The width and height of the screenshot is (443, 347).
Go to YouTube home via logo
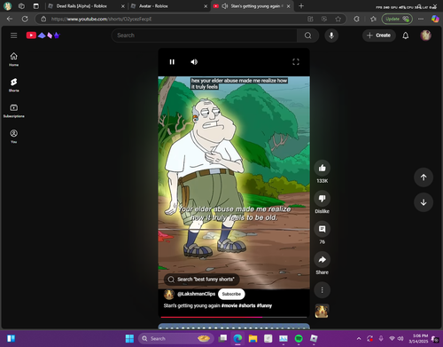tap(43, 35)
